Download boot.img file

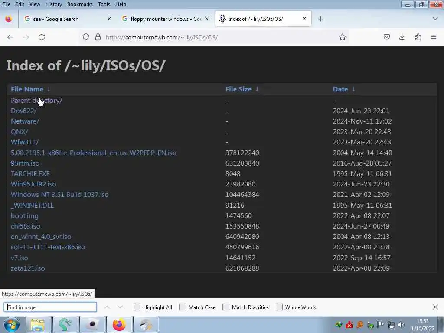point(25,216)
